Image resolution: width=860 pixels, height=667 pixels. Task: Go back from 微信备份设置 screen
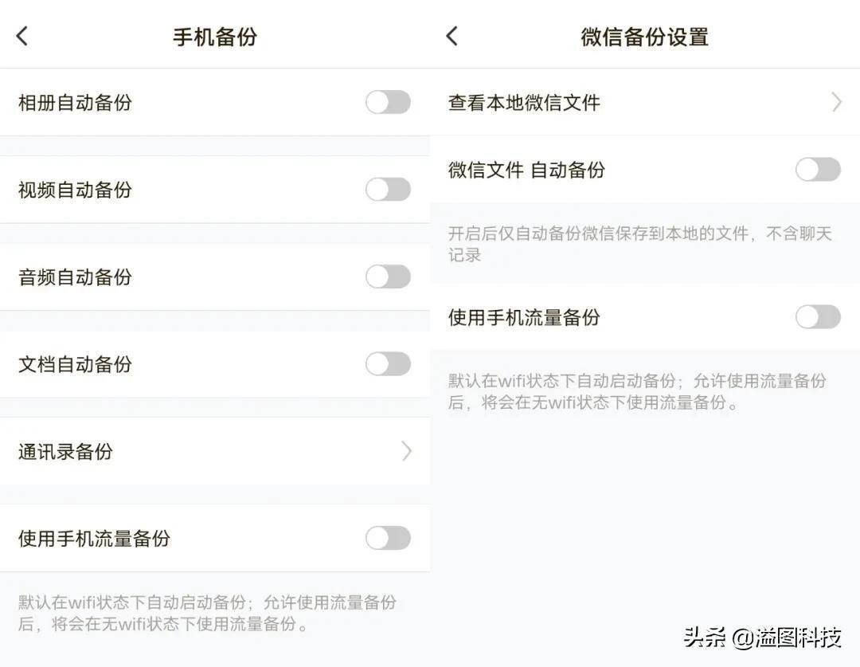pos(452,36)
